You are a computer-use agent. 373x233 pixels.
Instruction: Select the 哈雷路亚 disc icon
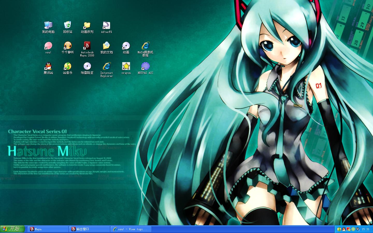point(87,68)
